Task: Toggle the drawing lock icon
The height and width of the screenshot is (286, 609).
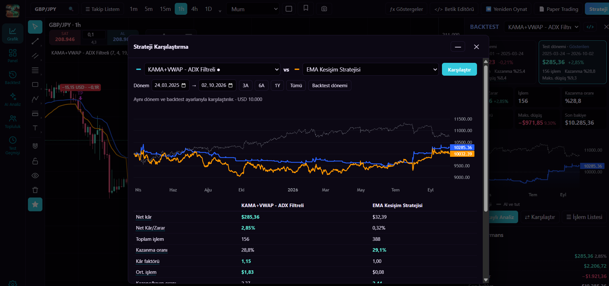Action: 35,161
